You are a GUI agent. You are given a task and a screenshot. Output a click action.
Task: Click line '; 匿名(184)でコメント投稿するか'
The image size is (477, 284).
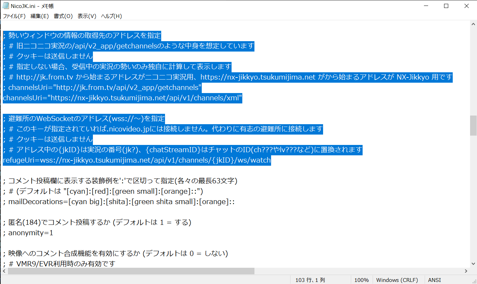[97, 222]
